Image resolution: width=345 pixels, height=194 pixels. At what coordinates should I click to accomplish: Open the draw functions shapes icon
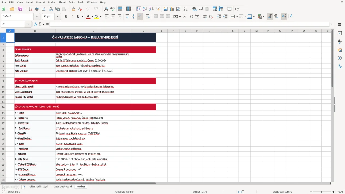click(x=237, y=9)
